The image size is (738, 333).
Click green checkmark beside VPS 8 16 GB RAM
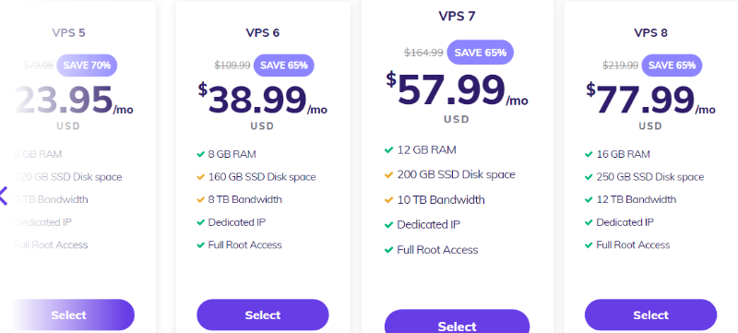point(589,154)
